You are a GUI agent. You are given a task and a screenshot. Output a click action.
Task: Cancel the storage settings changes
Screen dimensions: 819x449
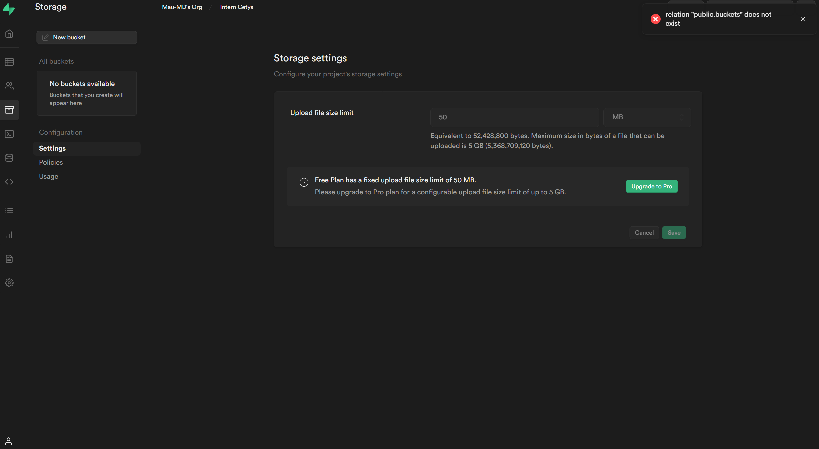click(x=644, y=232)
